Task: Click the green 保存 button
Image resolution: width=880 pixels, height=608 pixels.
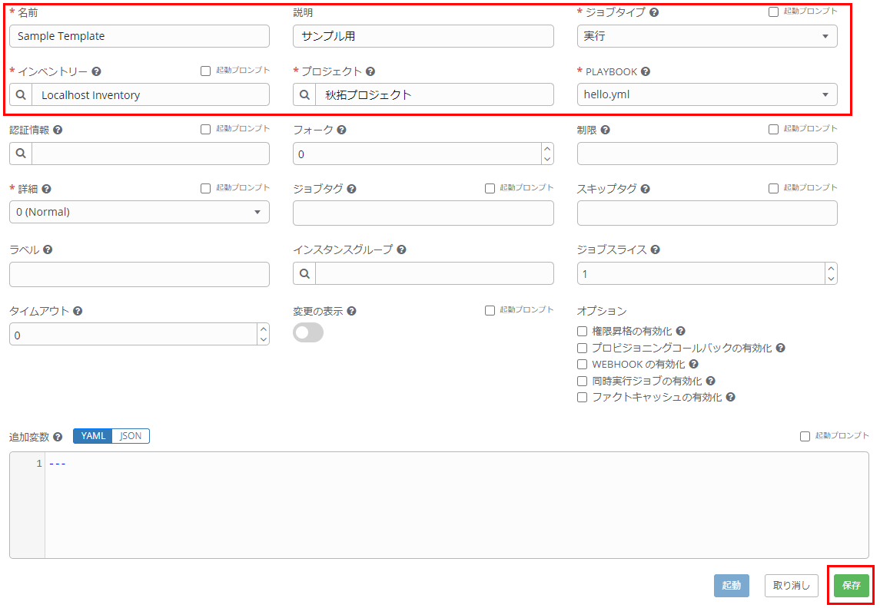Action: tap(850, 585)
